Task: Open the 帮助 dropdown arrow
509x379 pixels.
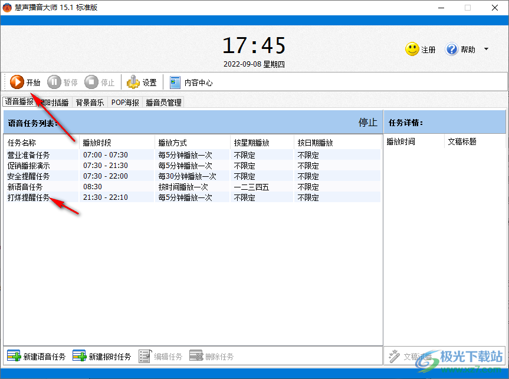Action: pos(487,50)
